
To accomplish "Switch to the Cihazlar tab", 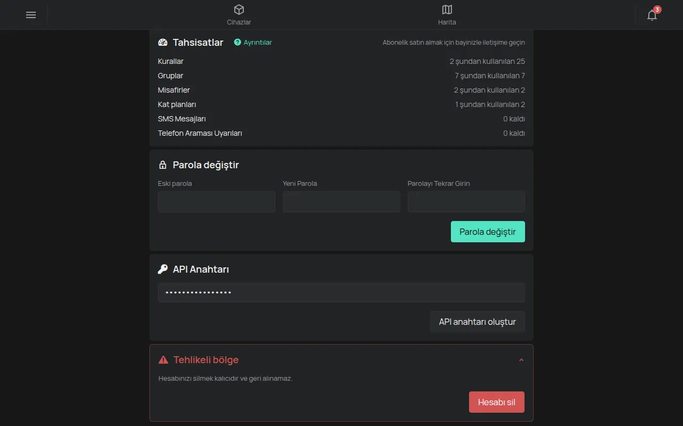I will (239, 15).
